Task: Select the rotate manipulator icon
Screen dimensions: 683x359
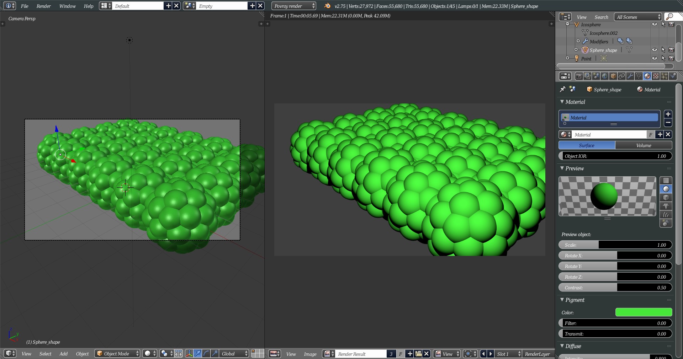Action: click(x=206, y=353)
